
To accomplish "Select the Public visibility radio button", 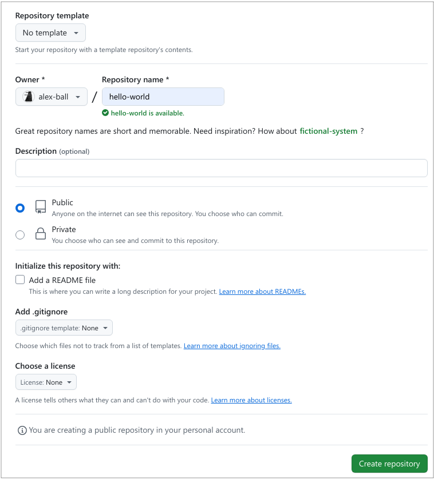I will [x=20, y=208].
